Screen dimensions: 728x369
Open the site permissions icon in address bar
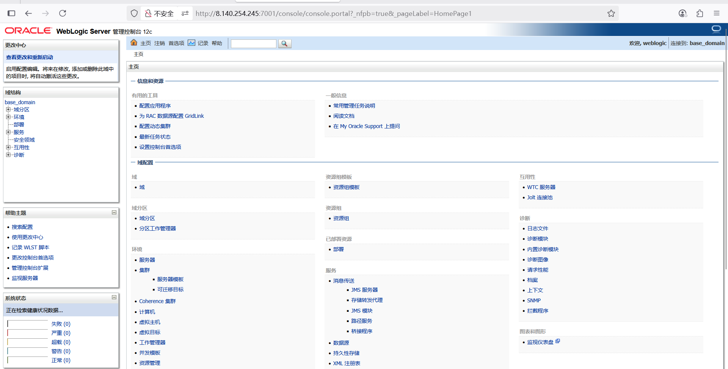pos(185,14)
